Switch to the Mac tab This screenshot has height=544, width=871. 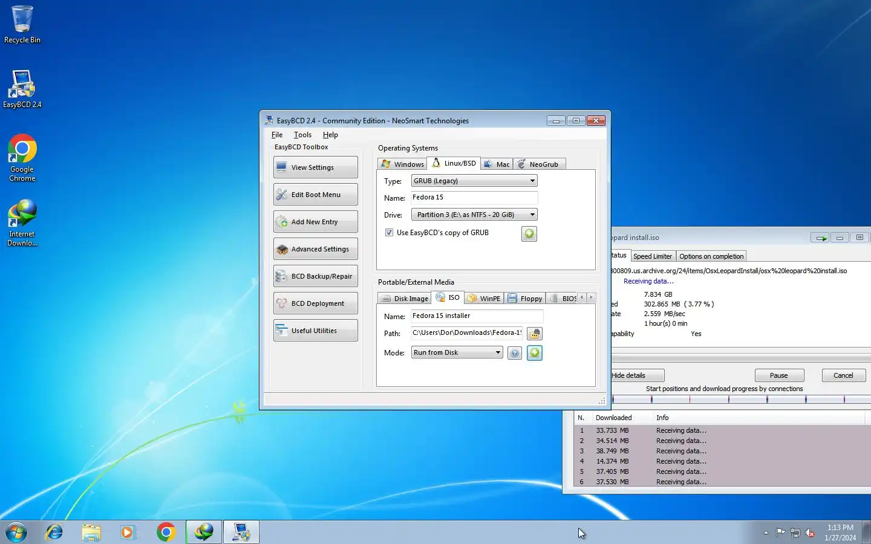tap(497, 164)
